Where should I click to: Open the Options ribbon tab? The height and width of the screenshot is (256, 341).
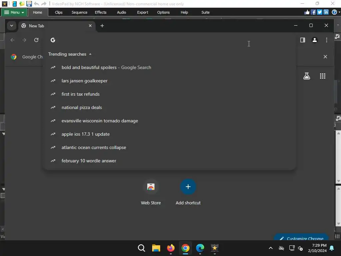click(x=163, y=12)
